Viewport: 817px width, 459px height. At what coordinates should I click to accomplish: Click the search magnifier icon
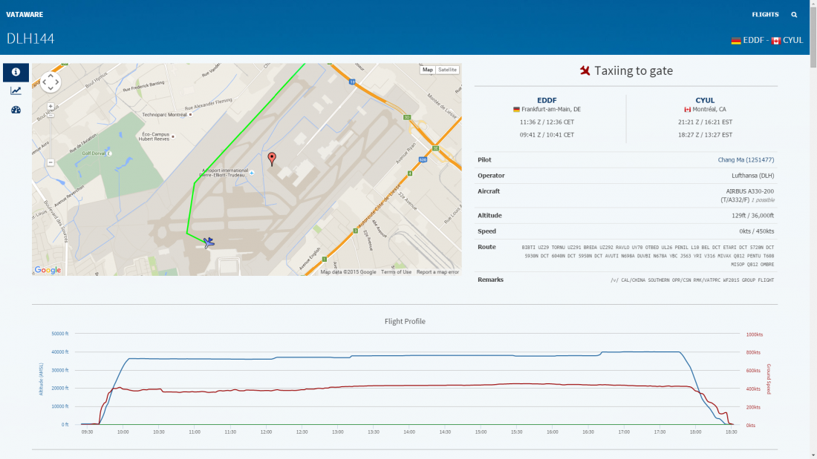[794, 15]
